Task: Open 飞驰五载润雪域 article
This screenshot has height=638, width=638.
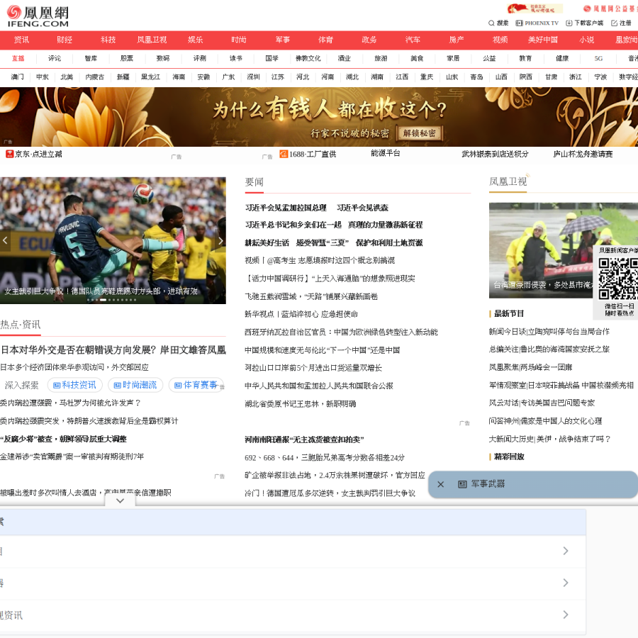Action: pyautogui.click(x=311, y=296)
